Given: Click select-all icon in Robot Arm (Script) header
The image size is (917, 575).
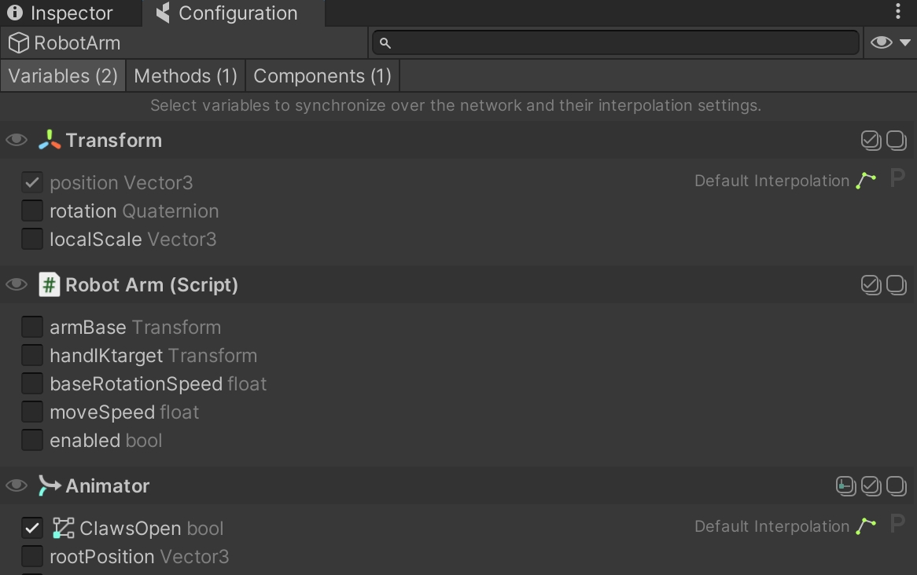Looking at the screenshot, I should click(x=871, y=284).
